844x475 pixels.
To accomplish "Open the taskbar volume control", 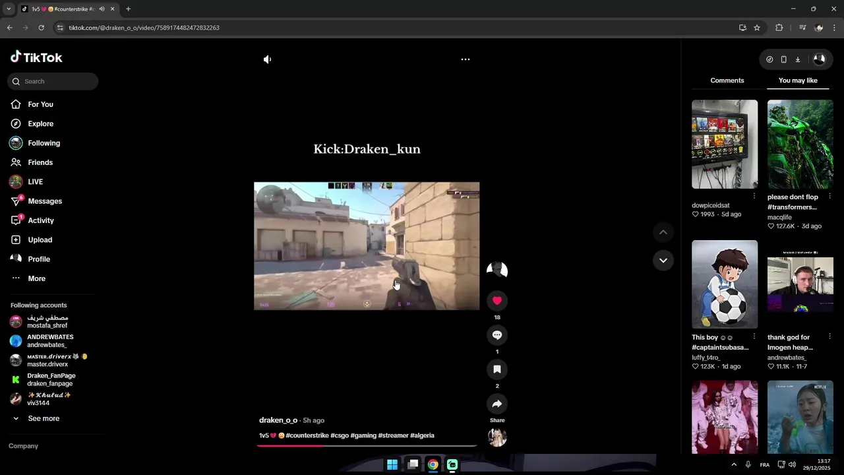I will 792,464.
